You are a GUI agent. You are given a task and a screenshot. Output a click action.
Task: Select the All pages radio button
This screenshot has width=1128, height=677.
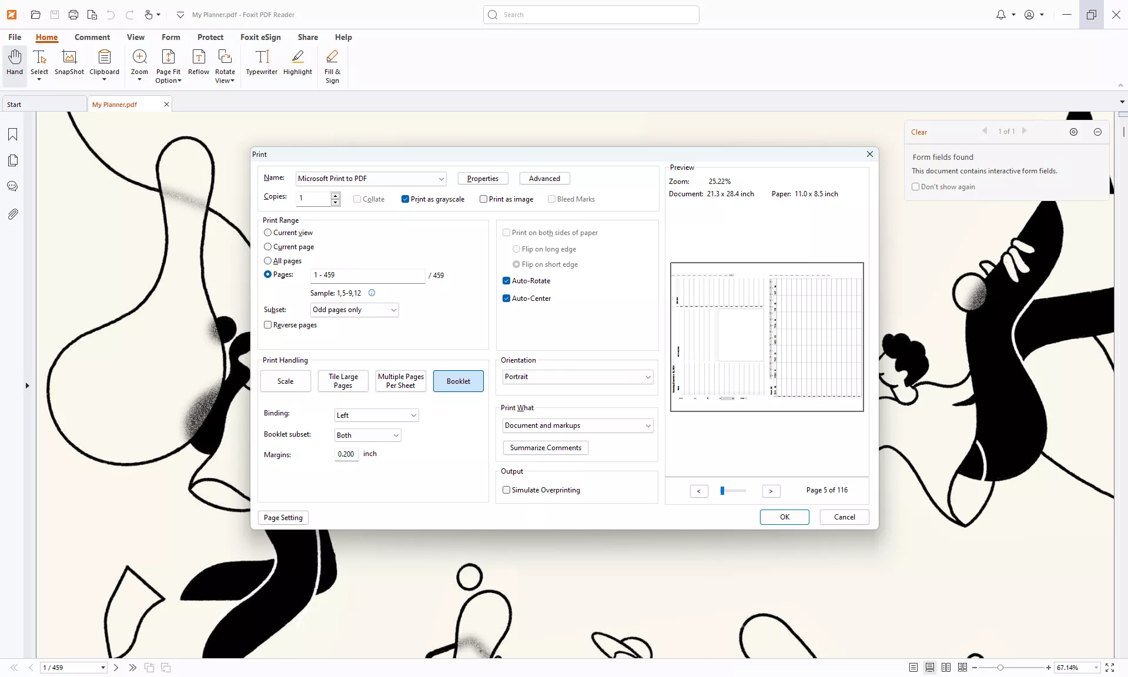pos(268,261)
